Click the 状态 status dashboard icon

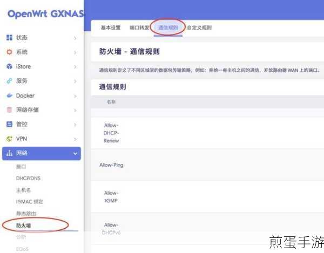9,38
